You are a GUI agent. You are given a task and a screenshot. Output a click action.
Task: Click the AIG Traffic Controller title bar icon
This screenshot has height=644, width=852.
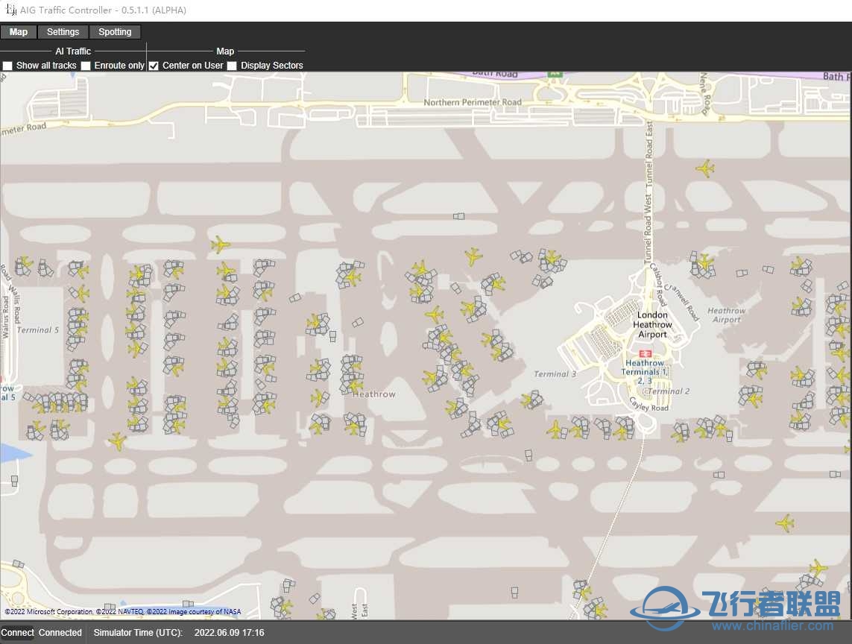click(x=10, y=10)
